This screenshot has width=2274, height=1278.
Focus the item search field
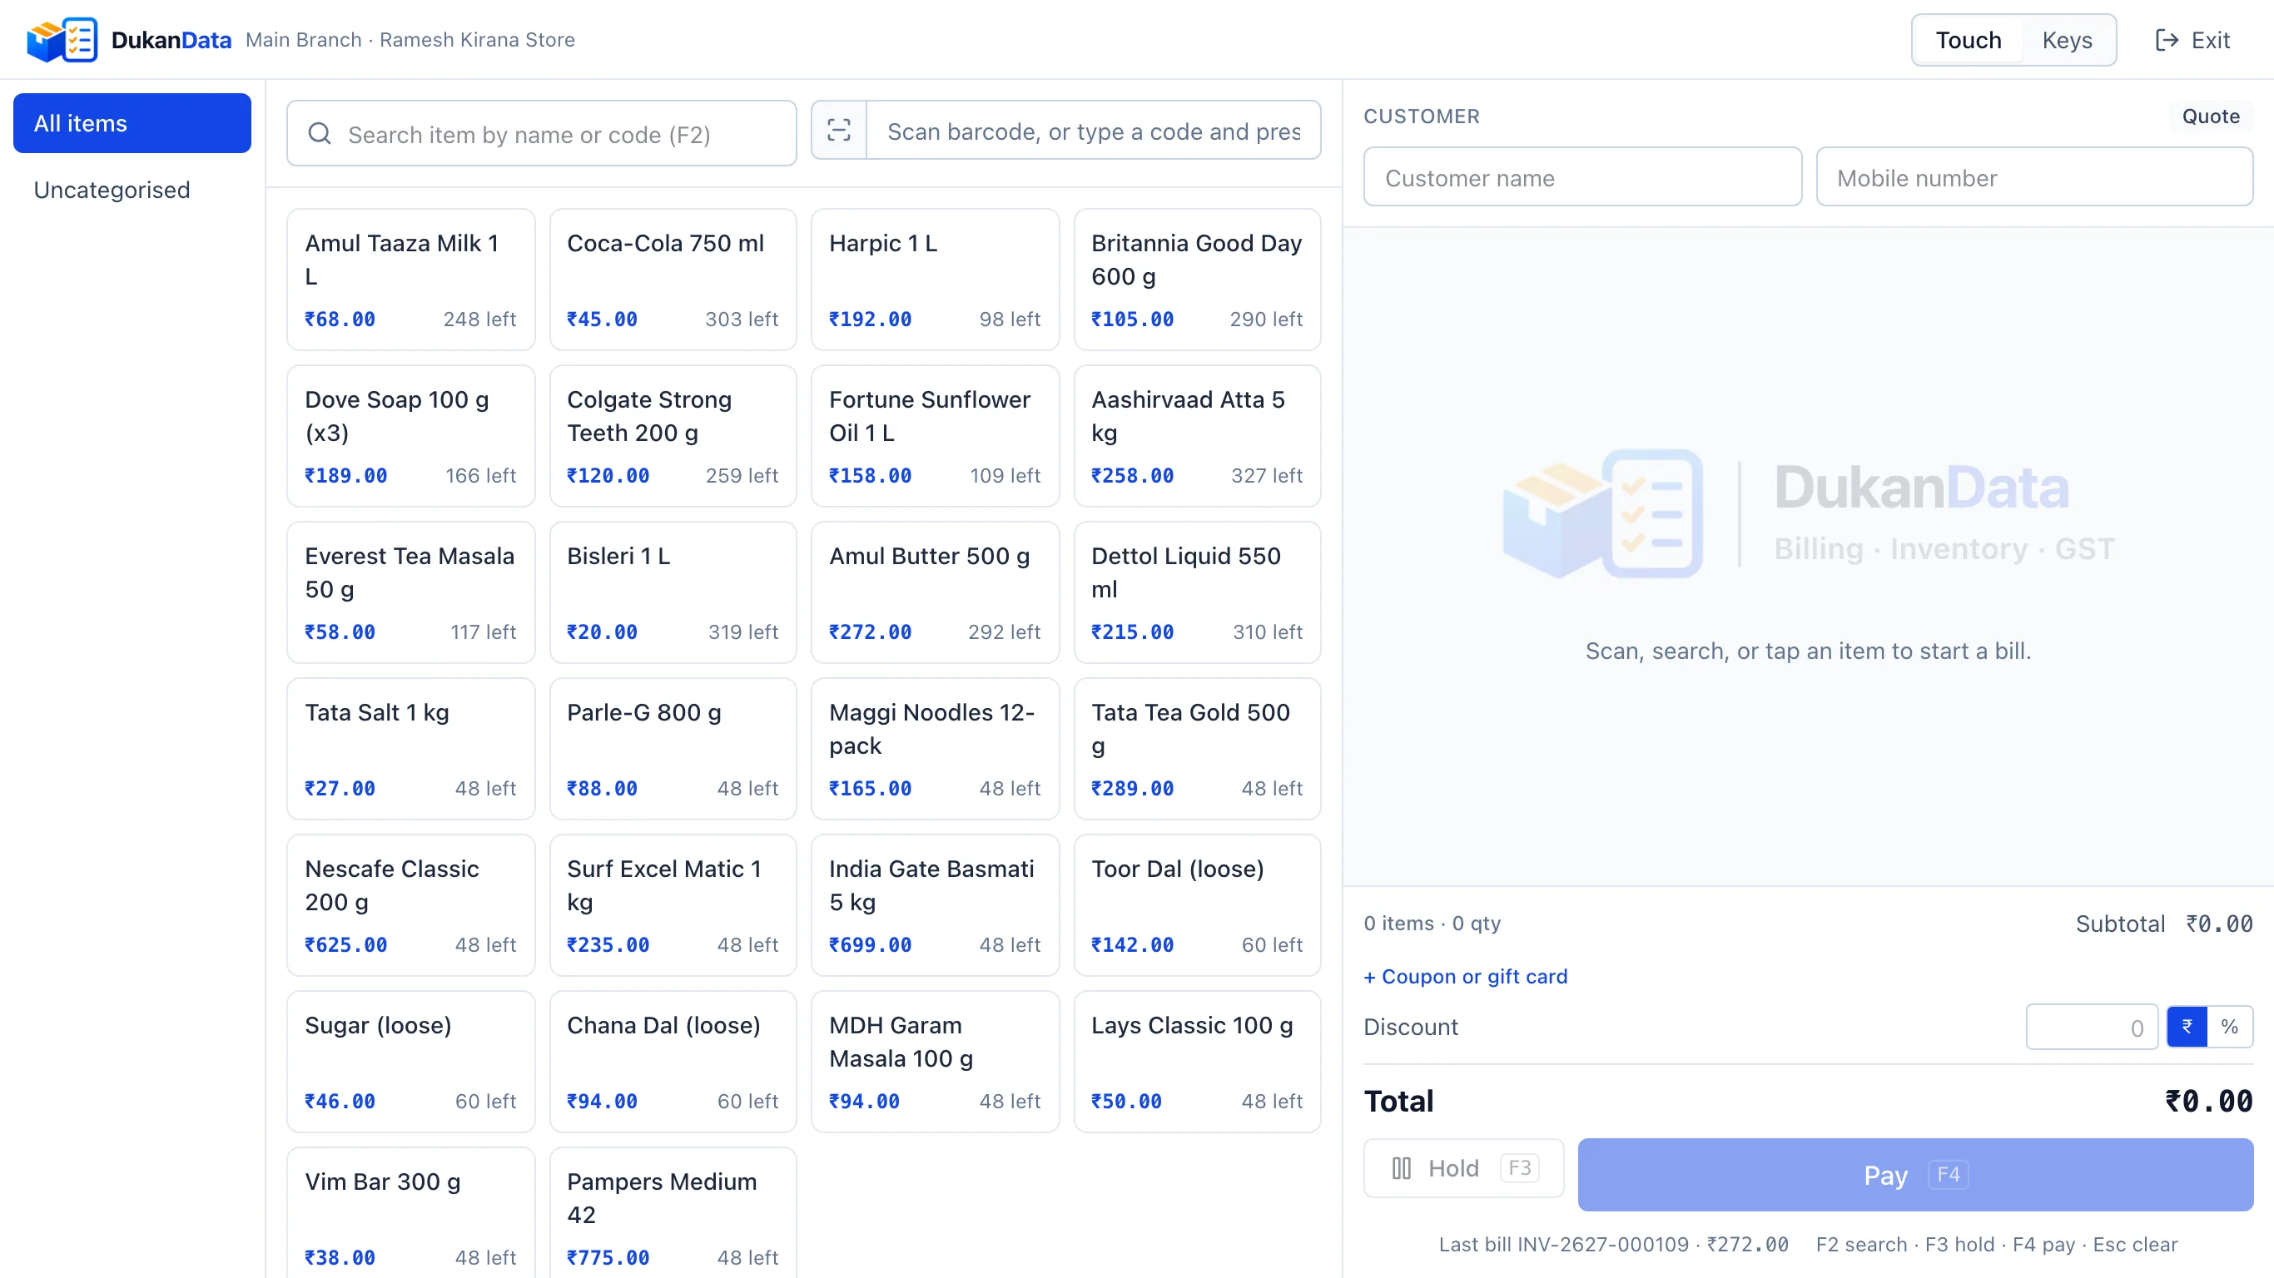tap(542, 134)
